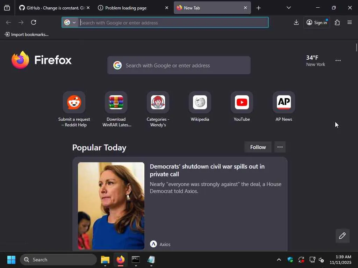Follow the Popular Today section

point(258,147)
